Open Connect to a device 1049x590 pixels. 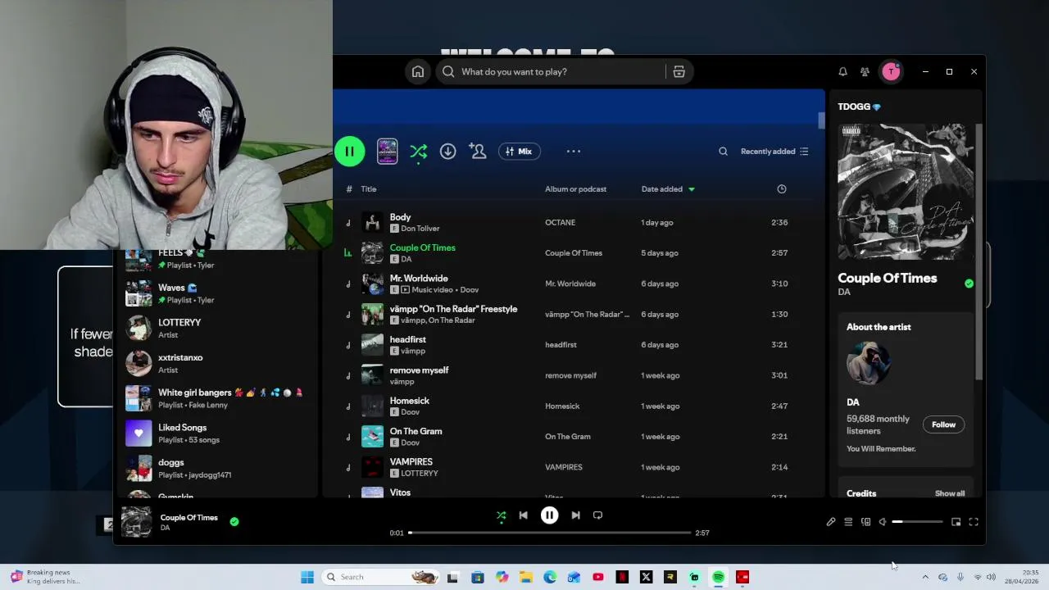865,522
